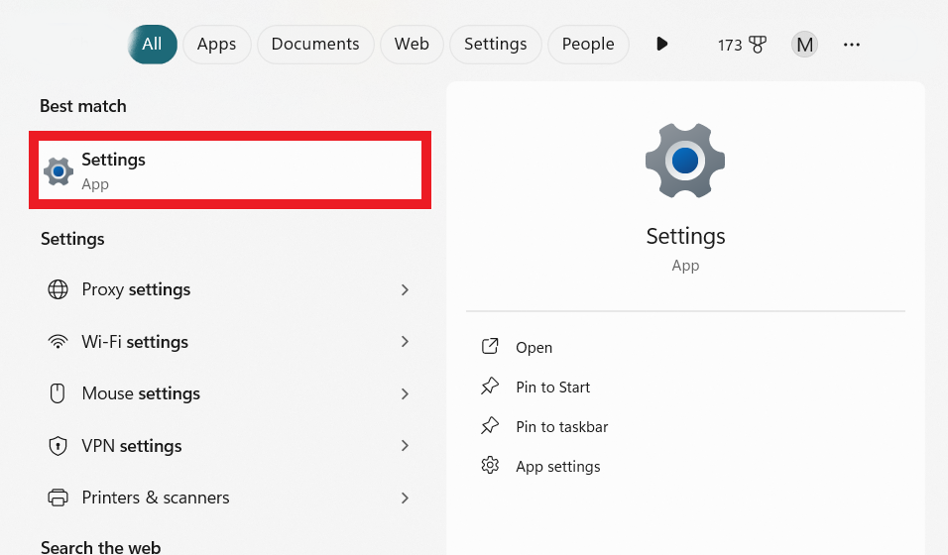Switch to the Apps filter tab
The width and height of the screenshot is (948, 555).
tap(216, 45)
